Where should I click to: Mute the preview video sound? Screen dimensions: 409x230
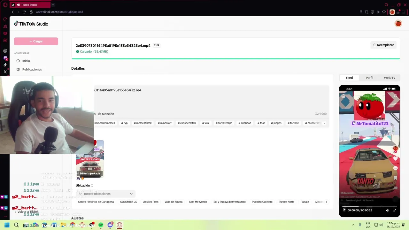(387, 210)
